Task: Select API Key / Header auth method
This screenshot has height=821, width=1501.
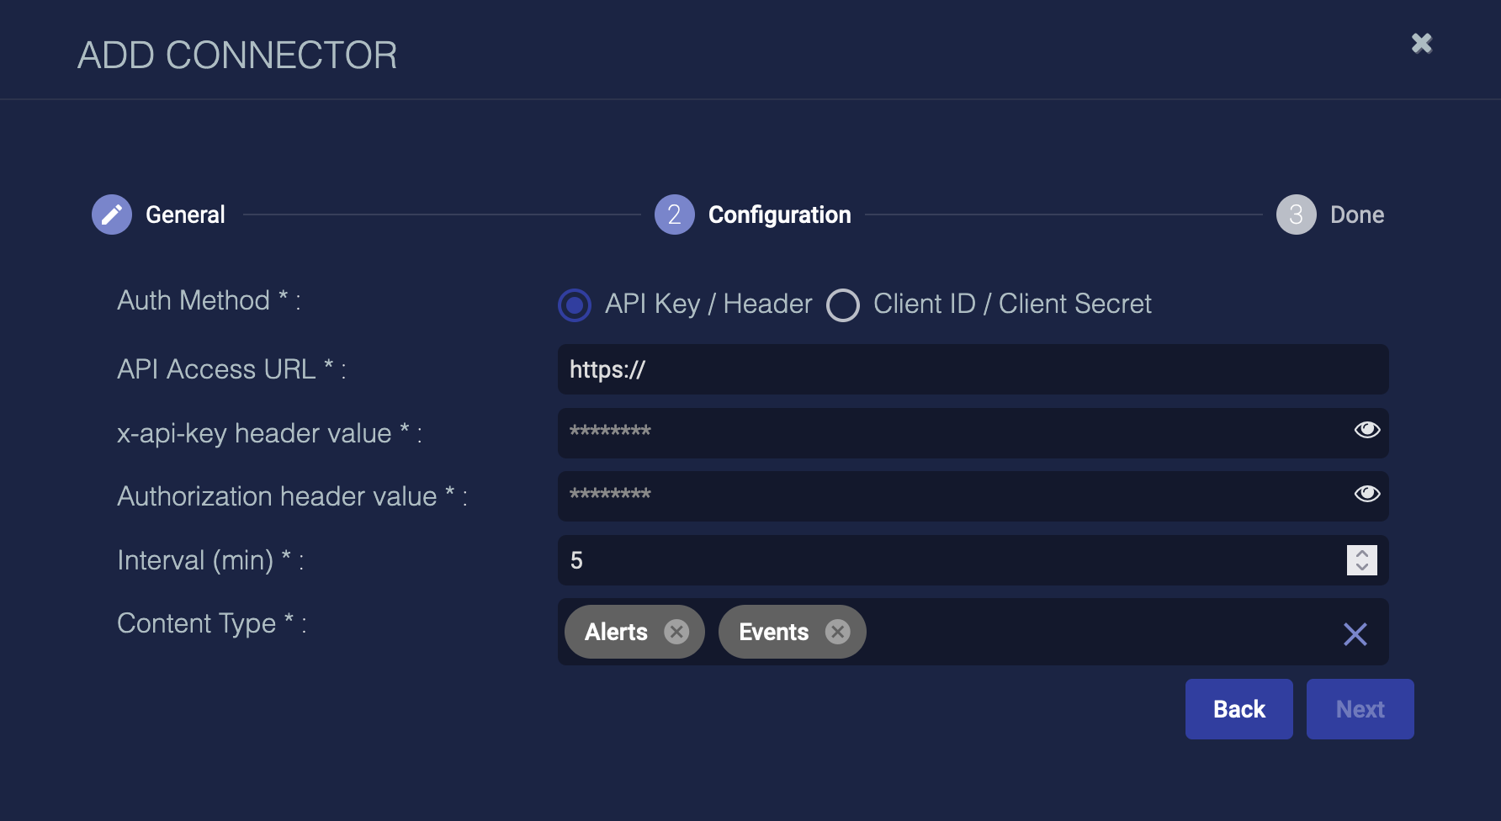Action: click(575, 305)
